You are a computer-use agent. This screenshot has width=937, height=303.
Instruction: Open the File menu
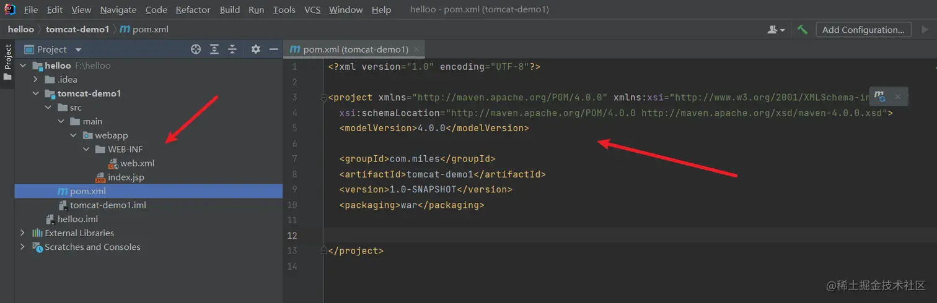click(31, 10)
